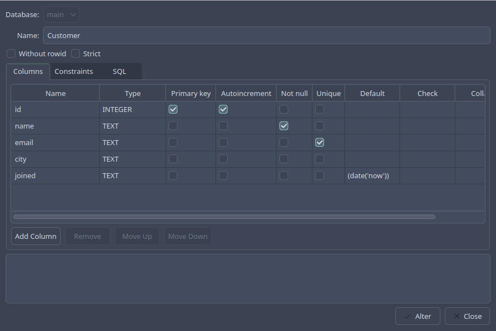Check Primary key for the city column
496x331 pixels.
173,159
